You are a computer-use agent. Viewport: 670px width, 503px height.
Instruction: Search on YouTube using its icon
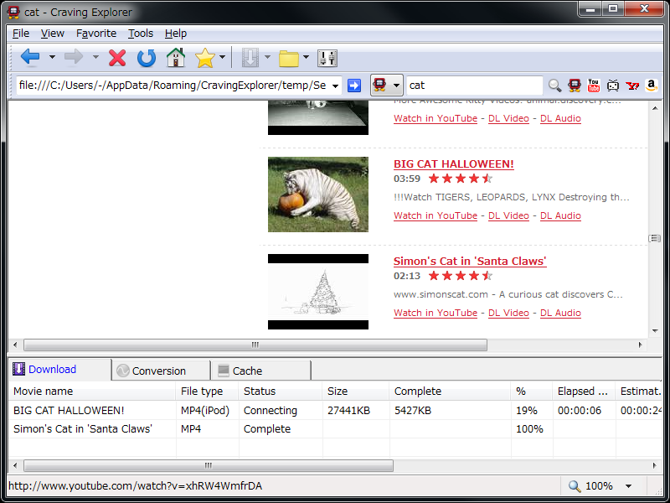point(594,86)
